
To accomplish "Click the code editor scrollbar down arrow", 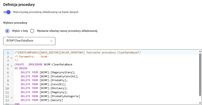I will click(x=200, y=103).
